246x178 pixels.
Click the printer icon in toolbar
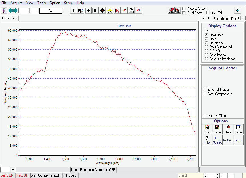point(131,11)
